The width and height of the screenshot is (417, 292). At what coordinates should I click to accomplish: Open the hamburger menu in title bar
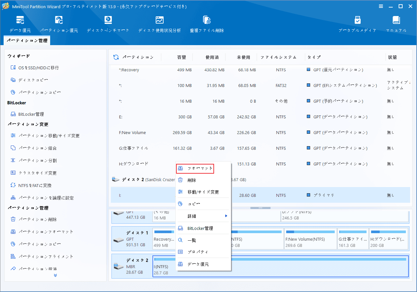[381, 6]
